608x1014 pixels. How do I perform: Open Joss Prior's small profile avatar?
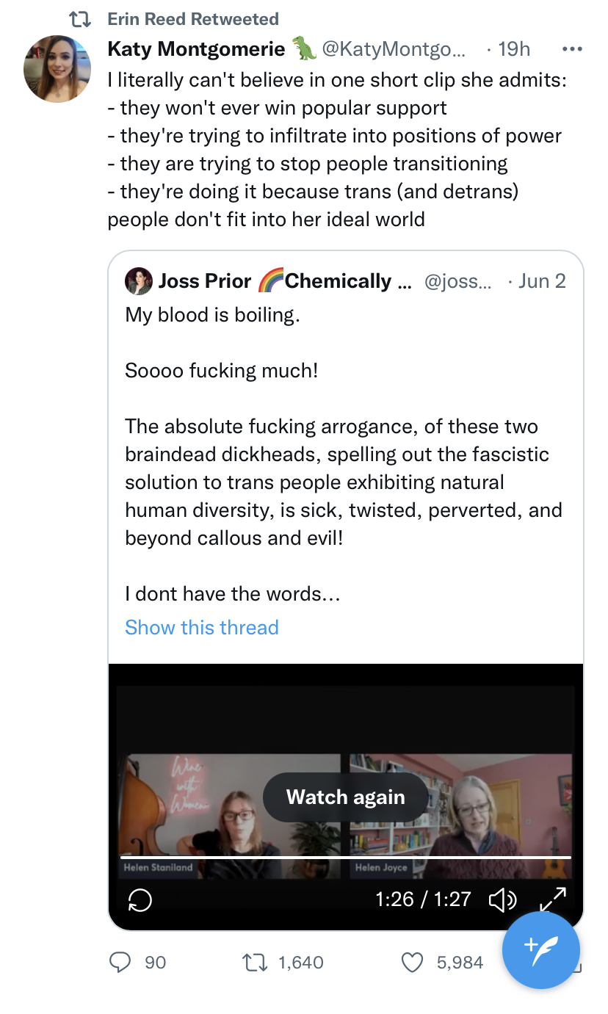139,281
